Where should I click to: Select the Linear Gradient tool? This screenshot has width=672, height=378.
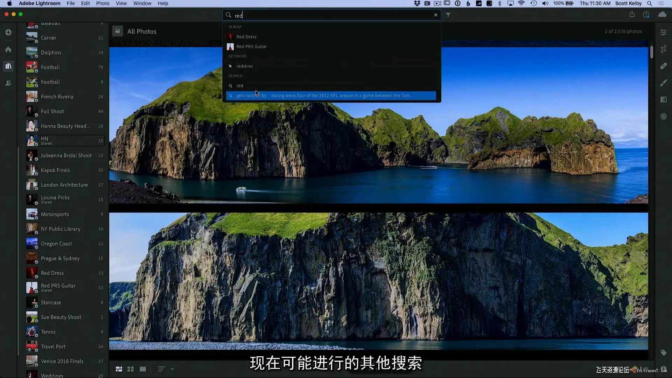(663, 100)
